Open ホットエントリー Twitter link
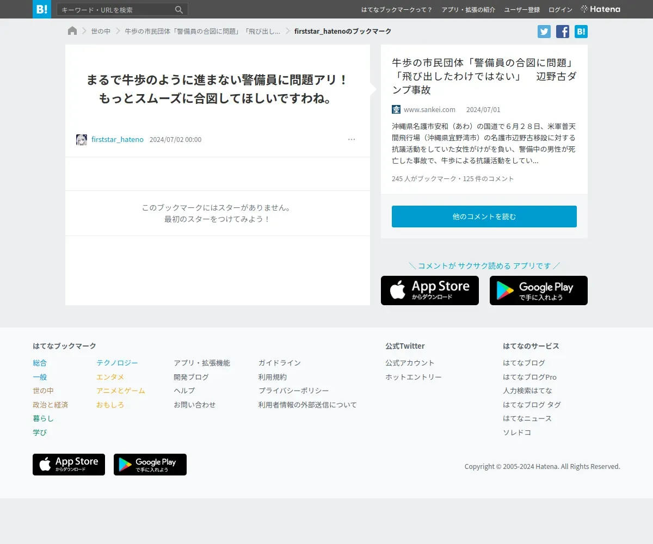 (x=414, y=377)
